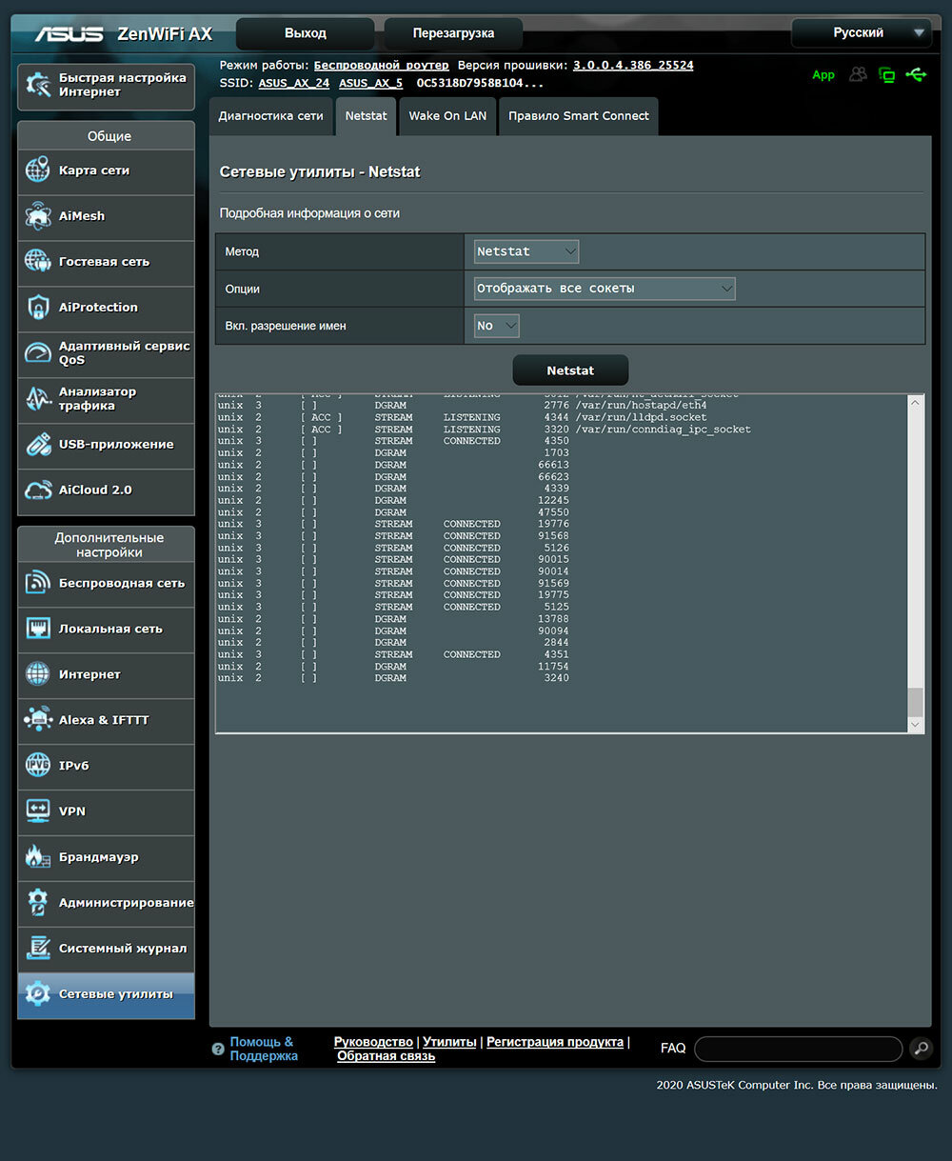Click the 0C5318D7958B104... SSID text
Screen dimensions: 952x1161
pos(480,83)
